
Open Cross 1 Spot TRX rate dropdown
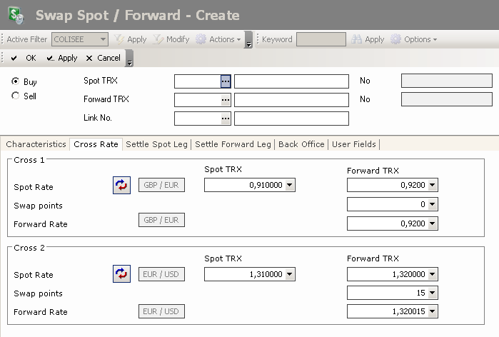(x=289, y=186)
